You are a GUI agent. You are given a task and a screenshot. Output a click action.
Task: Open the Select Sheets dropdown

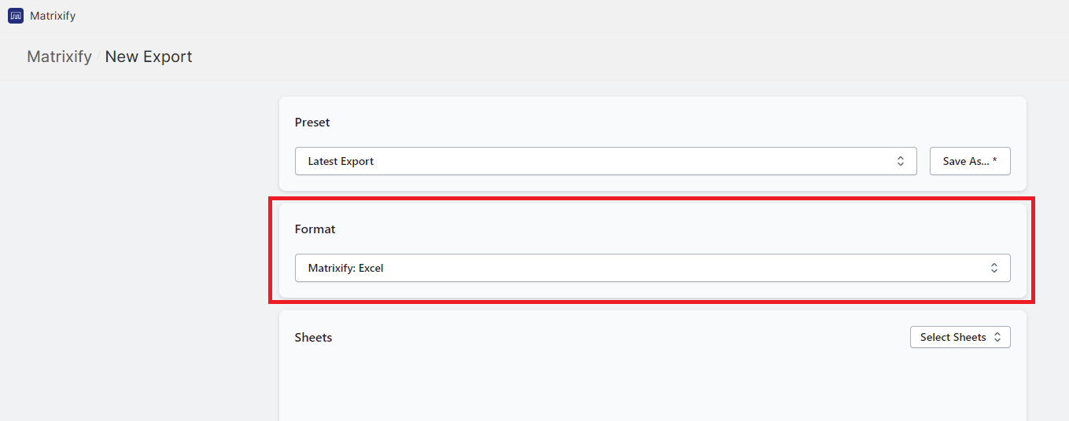click(960, 337)
